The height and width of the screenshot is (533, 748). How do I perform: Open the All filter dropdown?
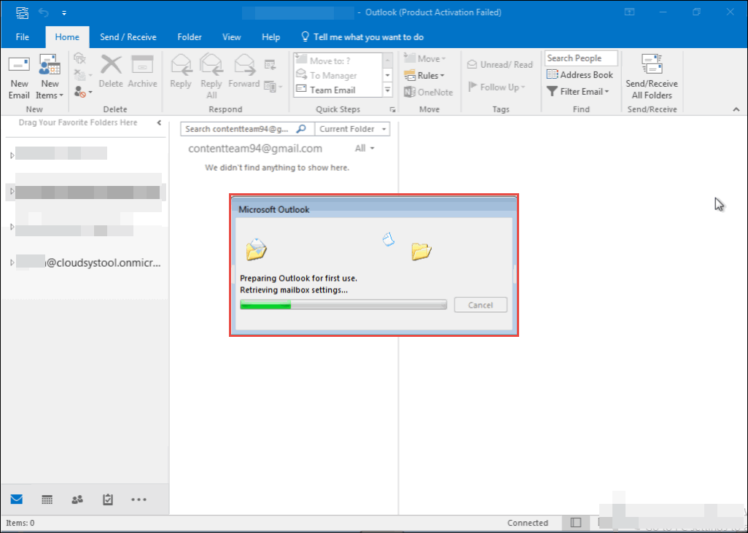click(365, 149)
